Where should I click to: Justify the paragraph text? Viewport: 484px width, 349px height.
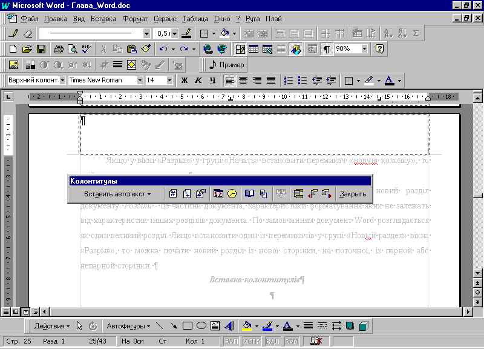[271, 81]
